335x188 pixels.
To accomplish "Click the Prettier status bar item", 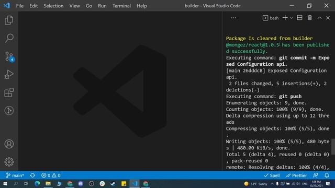I will point(296,175).
